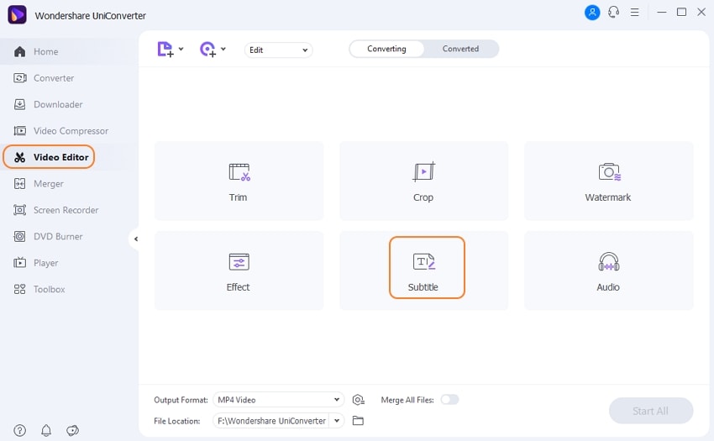Open notifications bell icon

[x=46, y=430]
